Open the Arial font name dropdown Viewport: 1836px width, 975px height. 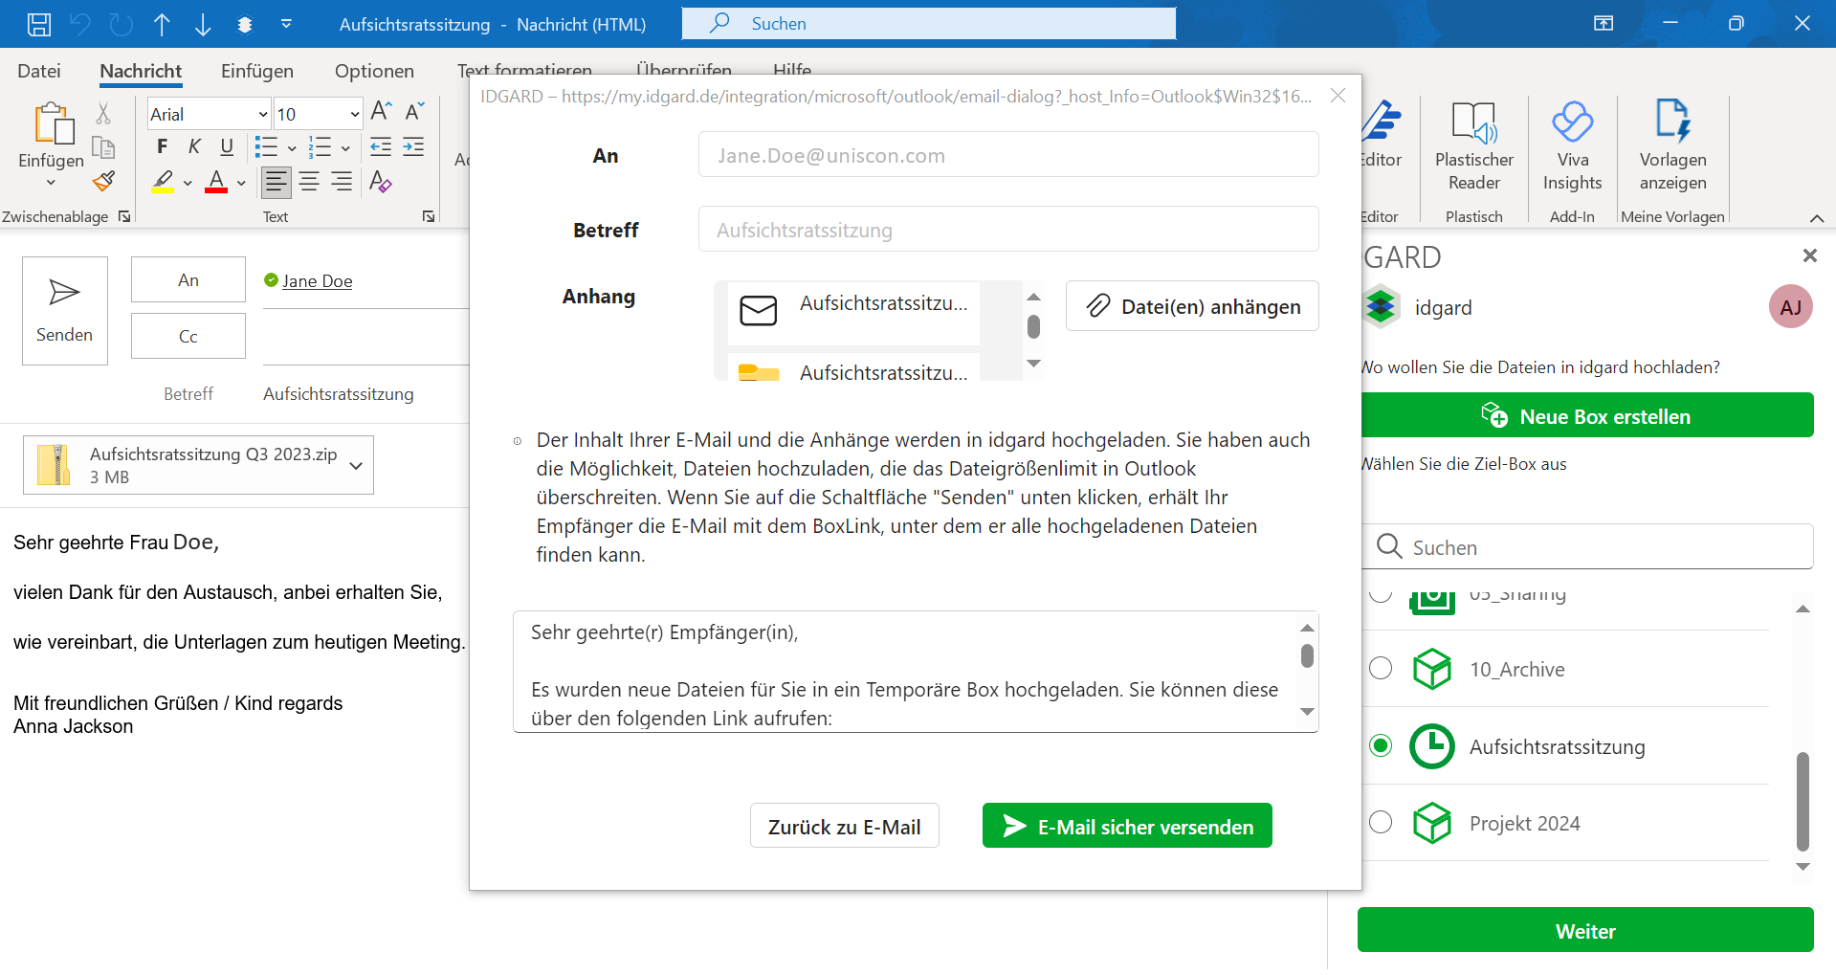pyautogui.click(x=263, y=114)
